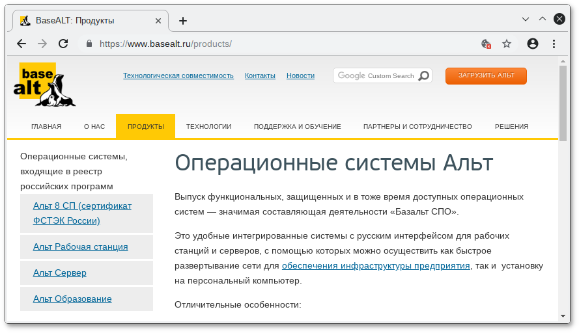
Task: Follow обеспечения инфраструктуры предприятия link
Action: (x=376, y=266)
